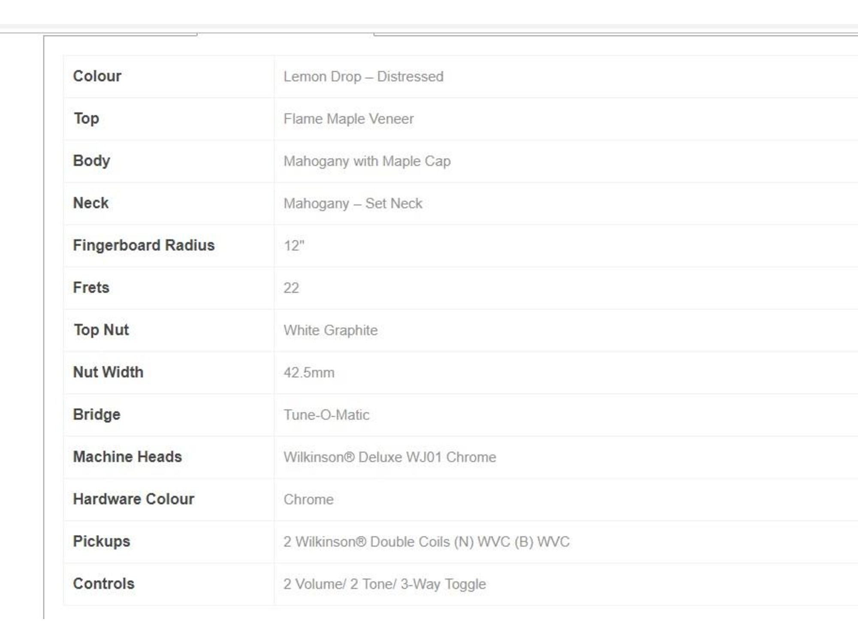Select the 12" radius value
The image size is (858, 643).
[x=294, y=246]
